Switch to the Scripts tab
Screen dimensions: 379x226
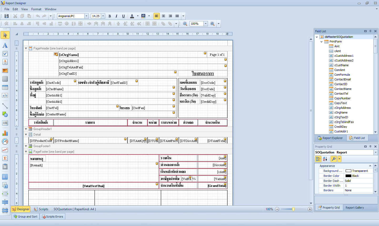pos(41,209)
